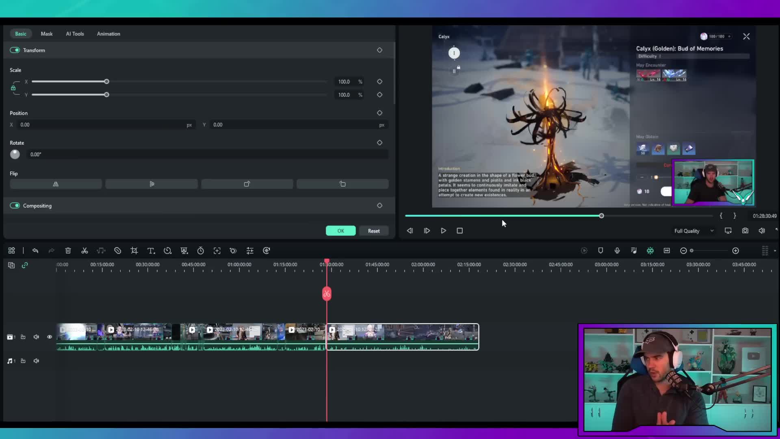Lock video track 1
The height and width of the screenshot is (439, 780).
23,337
